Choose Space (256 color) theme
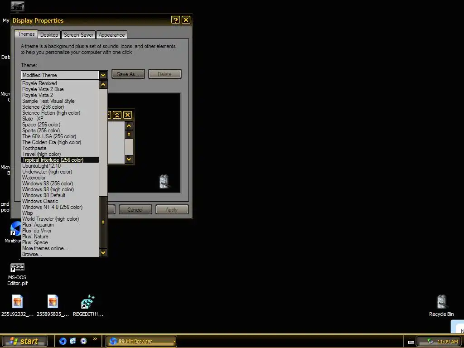 coord(60,125)
